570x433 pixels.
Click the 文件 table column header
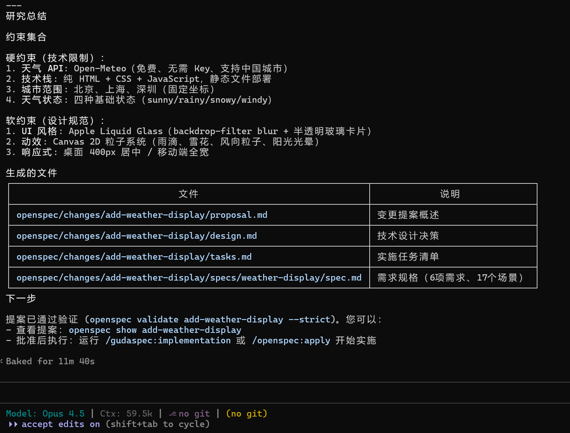tap(189, 194)
